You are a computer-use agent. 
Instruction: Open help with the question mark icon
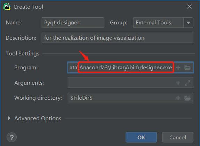(11, 137)
